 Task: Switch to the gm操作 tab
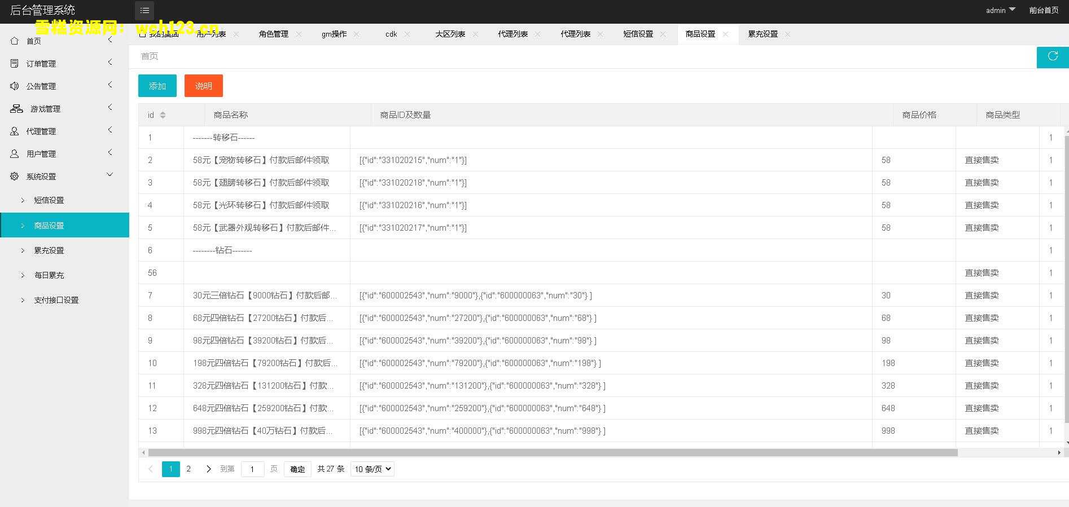[334, 34]
